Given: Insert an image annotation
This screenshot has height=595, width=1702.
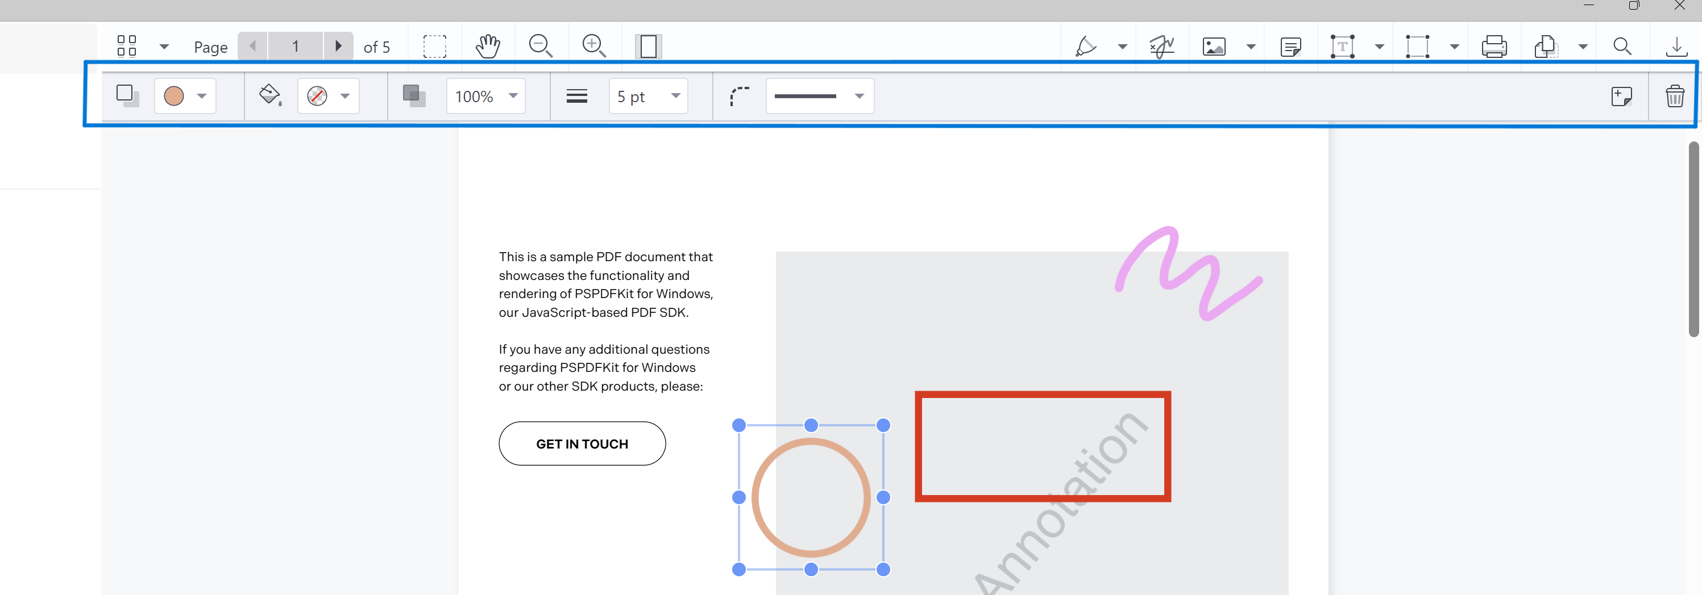Looking at the screenshot, I should [1214, 45].
